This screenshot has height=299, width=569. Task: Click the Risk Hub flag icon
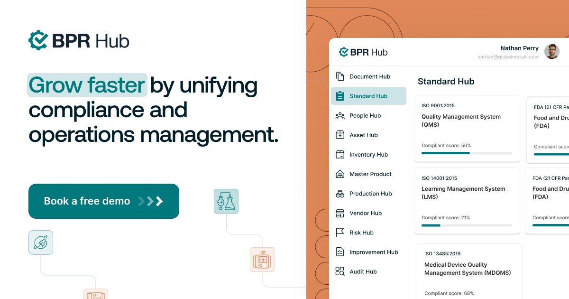pyautogui.click(x=340, y=233)
